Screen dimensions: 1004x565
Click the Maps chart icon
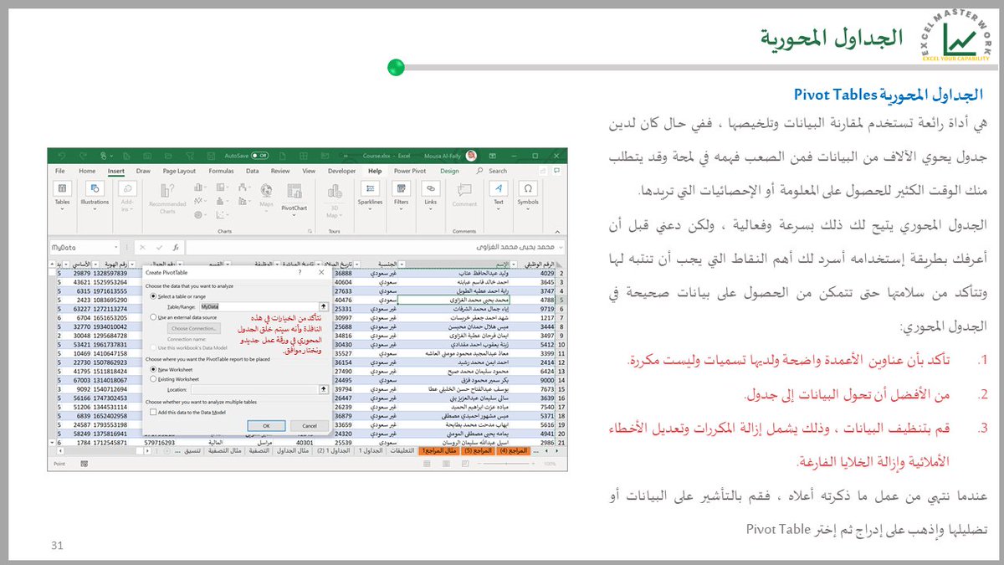tap(266, 196)
